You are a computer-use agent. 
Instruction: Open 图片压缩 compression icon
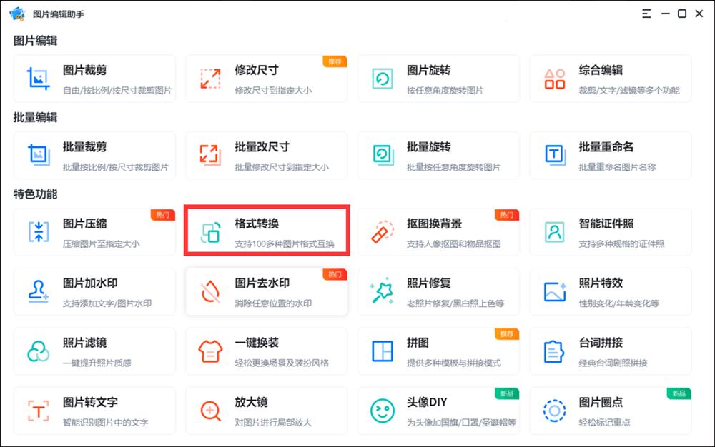pos(38,231)
